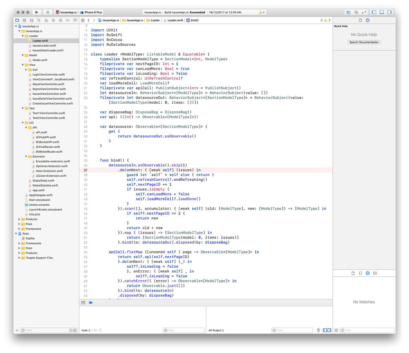Select the IssuesApp.rx scheme
The width and height of the screenshot is (409, 353).
[x=66, y=12]
